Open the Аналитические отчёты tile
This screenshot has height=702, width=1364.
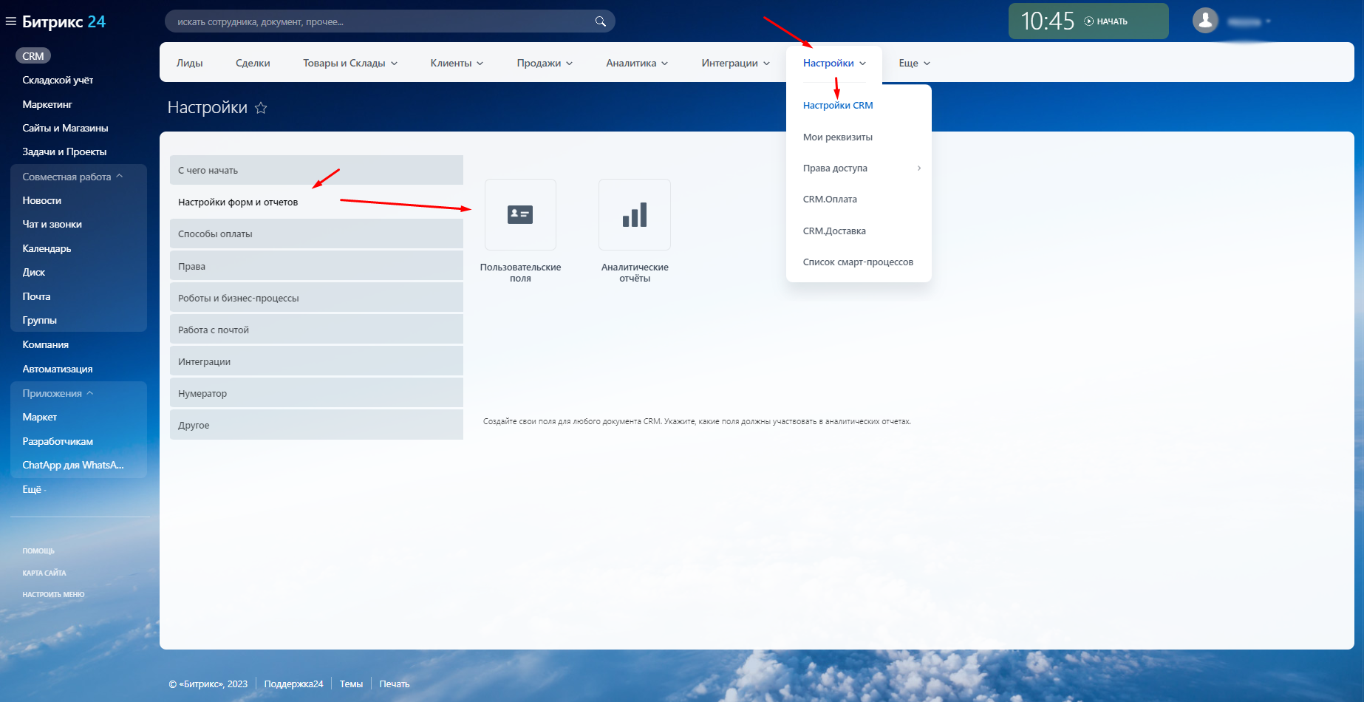coord(634,215)
